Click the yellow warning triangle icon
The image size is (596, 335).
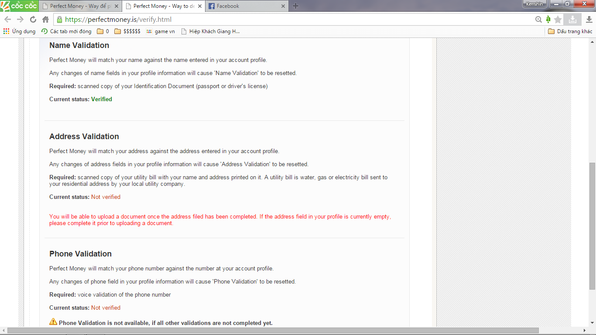click(x=53, y=322)
